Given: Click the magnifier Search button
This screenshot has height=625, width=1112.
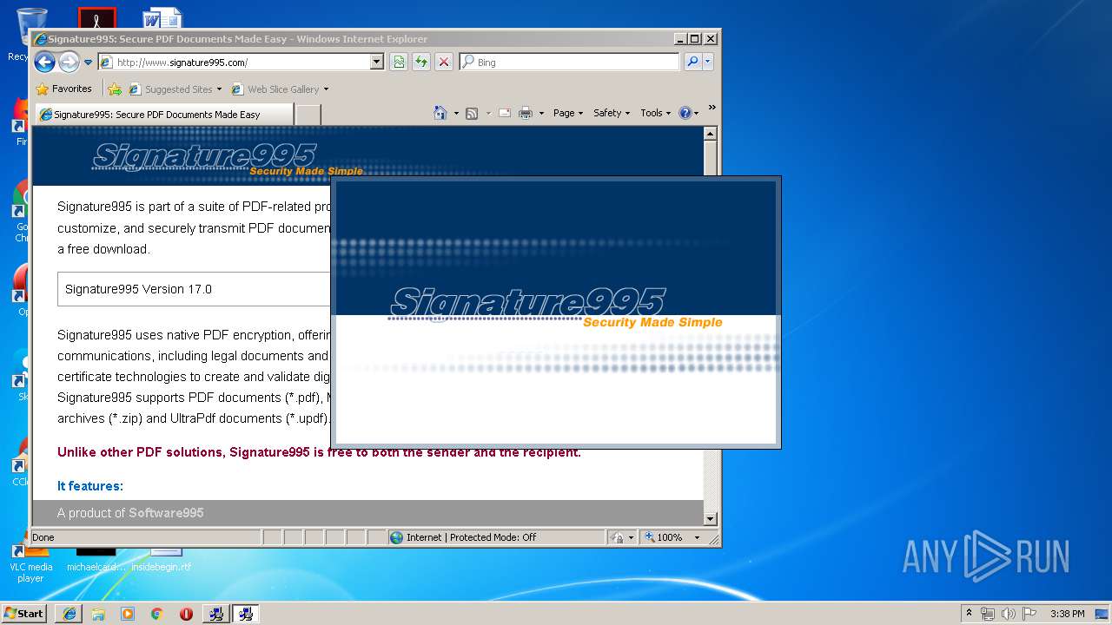Looking at the screenshot, I should [x=692, y=62].
